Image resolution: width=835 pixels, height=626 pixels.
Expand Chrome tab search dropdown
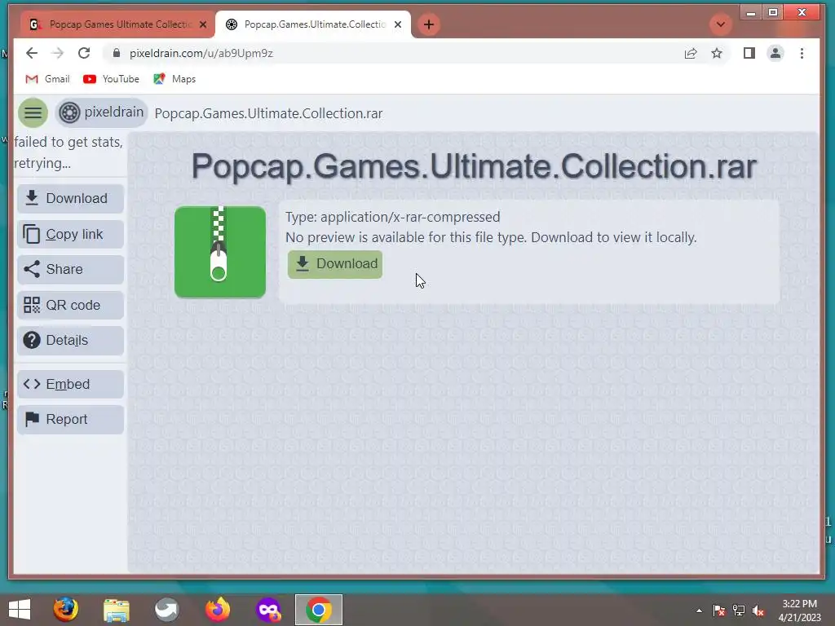tap(721, 24)
